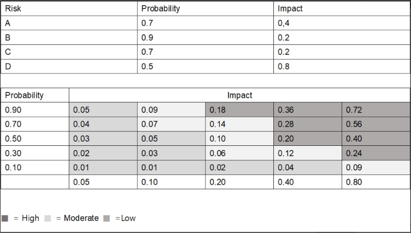Select the matrix cell showing 0.56

point(375,124)
